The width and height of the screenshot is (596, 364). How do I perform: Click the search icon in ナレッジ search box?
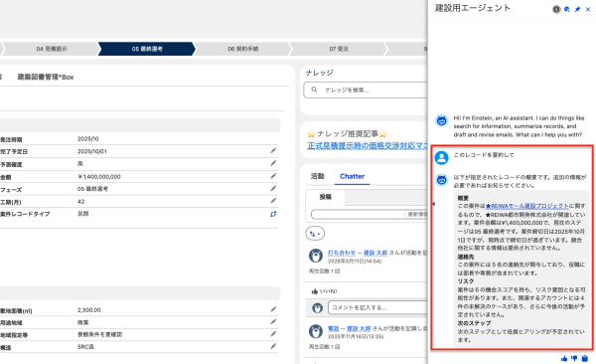(314, 90)
